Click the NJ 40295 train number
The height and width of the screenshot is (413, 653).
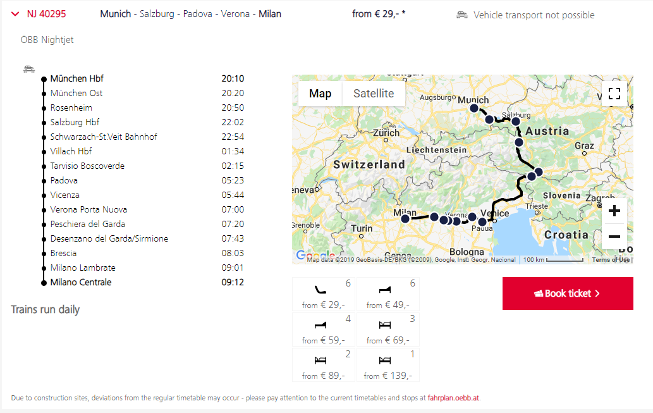click(46, 14)
